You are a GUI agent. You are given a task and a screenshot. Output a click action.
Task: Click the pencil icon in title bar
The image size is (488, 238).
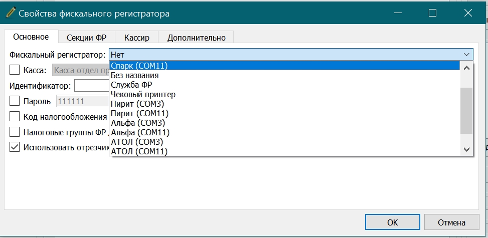10,13
